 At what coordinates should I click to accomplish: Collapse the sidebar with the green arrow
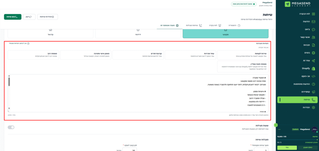276,125
